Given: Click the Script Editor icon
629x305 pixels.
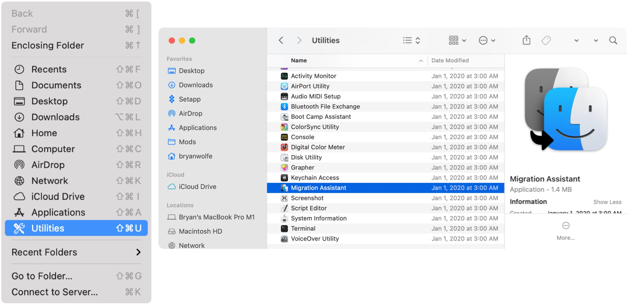Looking at the screenshot, I should [x=284, y=208].
